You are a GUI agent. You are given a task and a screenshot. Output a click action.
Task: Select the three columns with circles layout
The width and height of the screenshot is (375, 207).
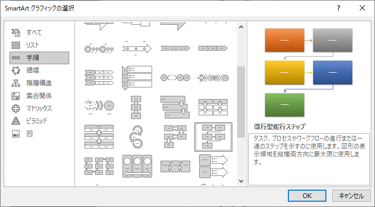pos(137,166)
